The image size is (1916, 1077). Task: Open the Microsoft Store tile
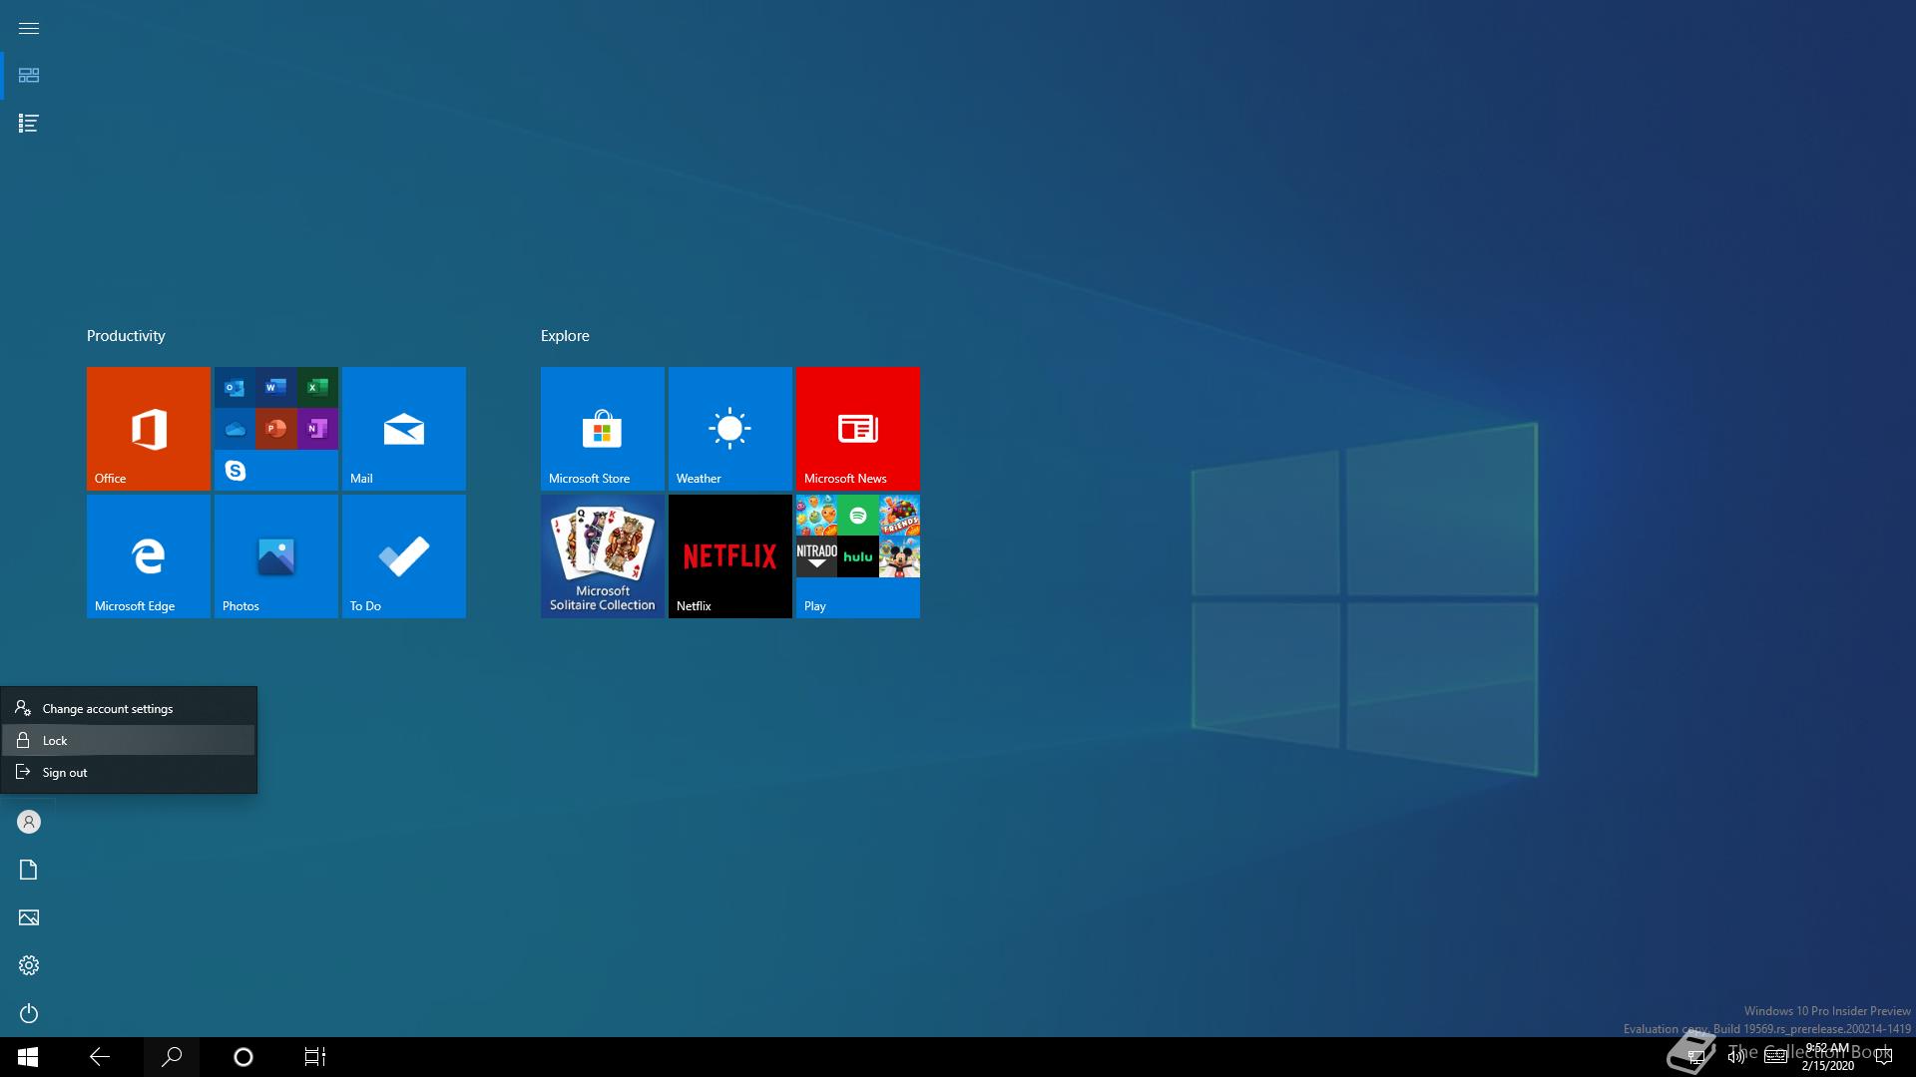[x=603, y=429]
